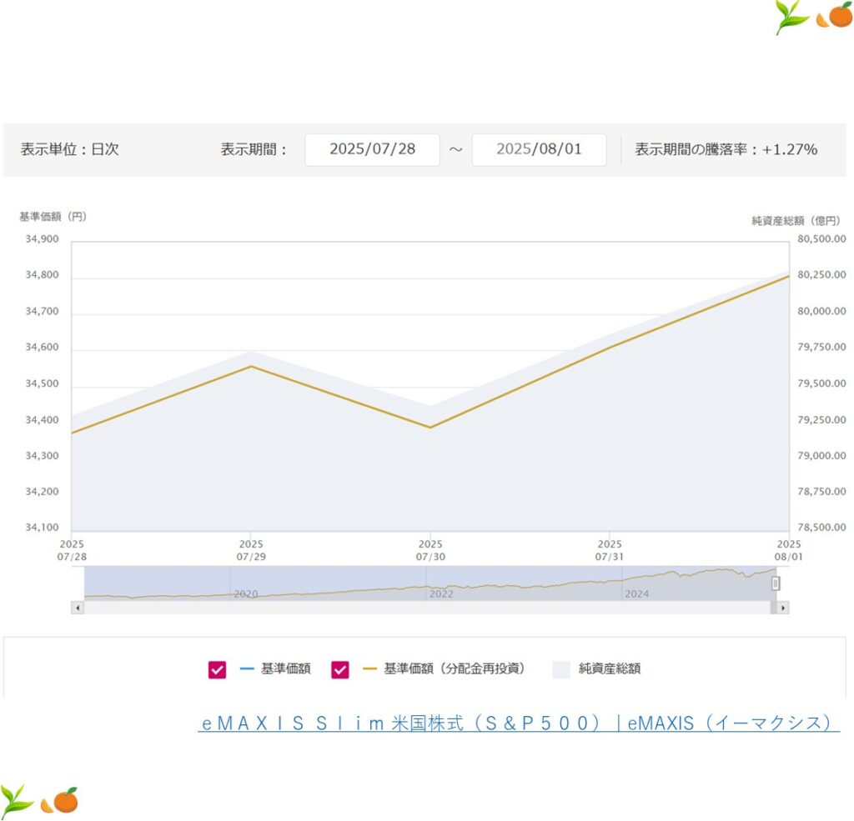Open the eMAXIS Slim 米国株式 S&P500 link

pyautogui.click(x=519, y=723)
